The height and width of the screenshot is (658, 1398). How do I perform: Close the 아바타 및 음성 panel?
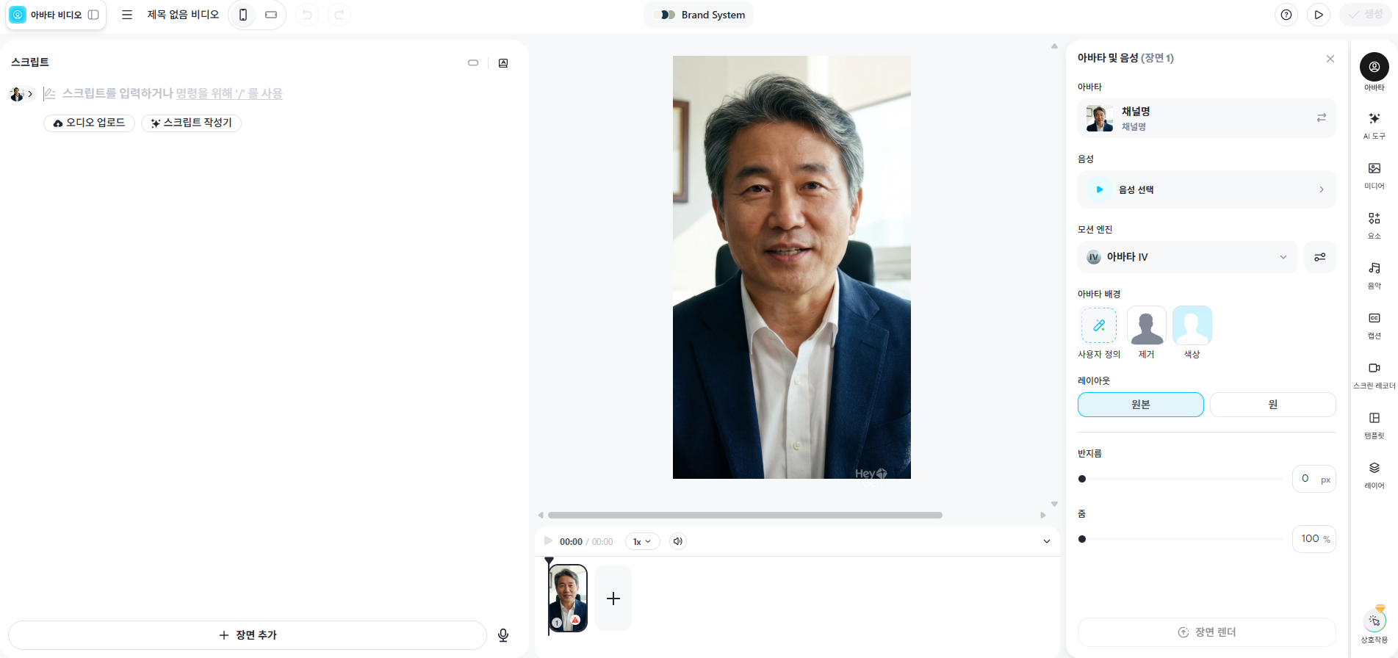click(x=1330, y=59)
